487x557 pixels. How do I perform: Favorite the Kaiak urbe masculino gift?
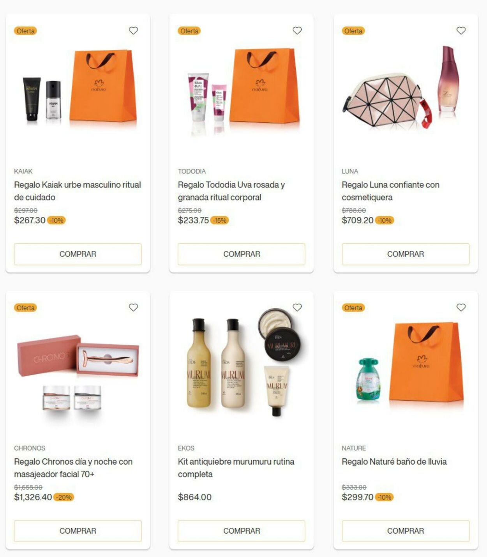[x=133, y=30]
